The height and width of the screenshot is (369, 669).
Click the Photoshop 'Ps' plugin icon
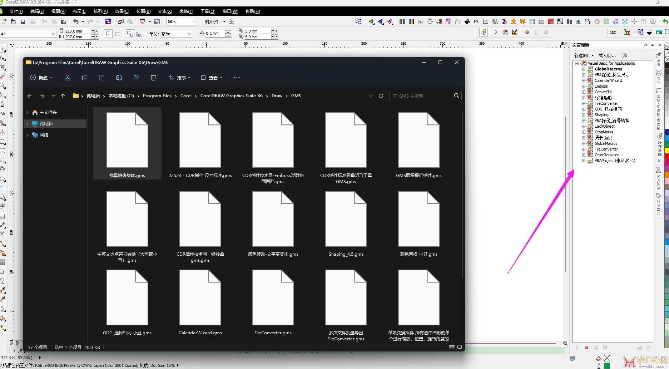pos(476,22)
